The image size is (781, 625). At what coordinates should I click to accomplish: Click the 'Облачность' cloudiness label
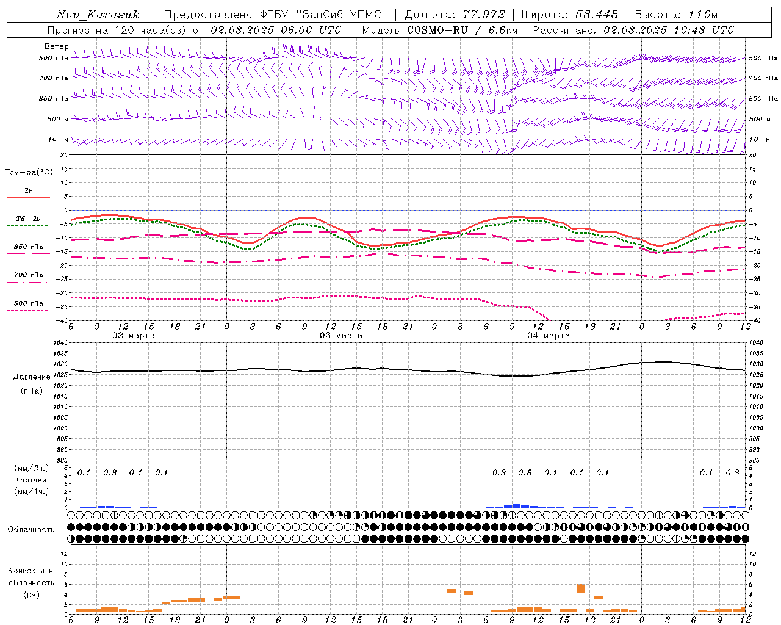pos(31,530)
